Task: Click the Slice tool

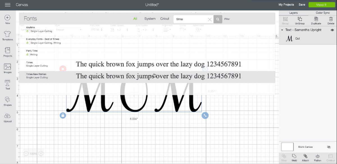Action: [x=284, y=158]
